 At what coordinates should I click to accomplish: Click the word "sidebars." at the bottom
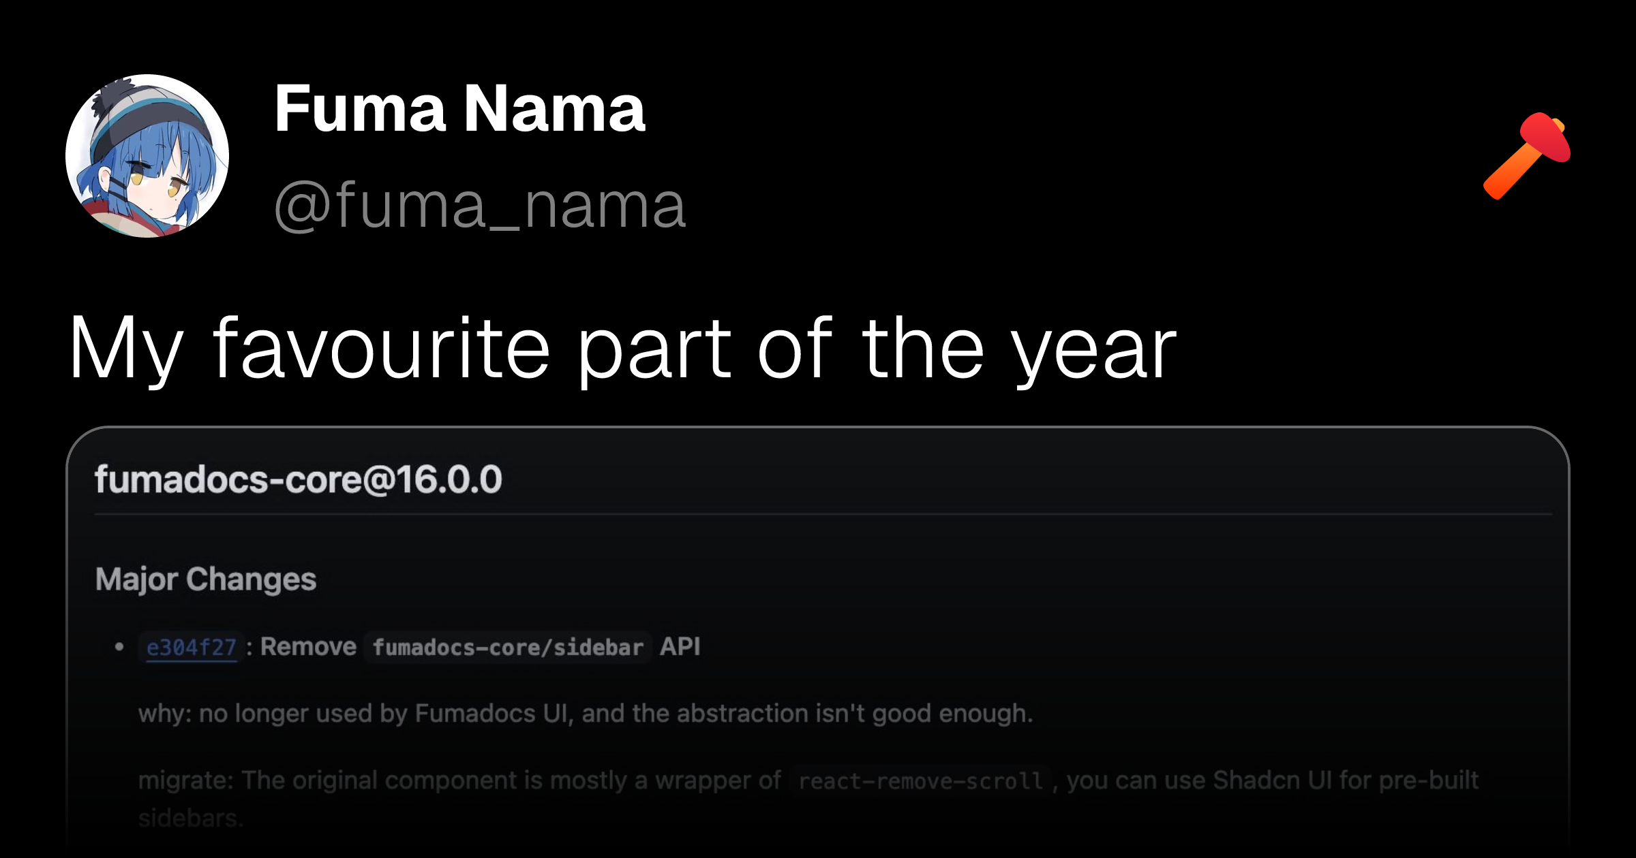tap(190, 818)
